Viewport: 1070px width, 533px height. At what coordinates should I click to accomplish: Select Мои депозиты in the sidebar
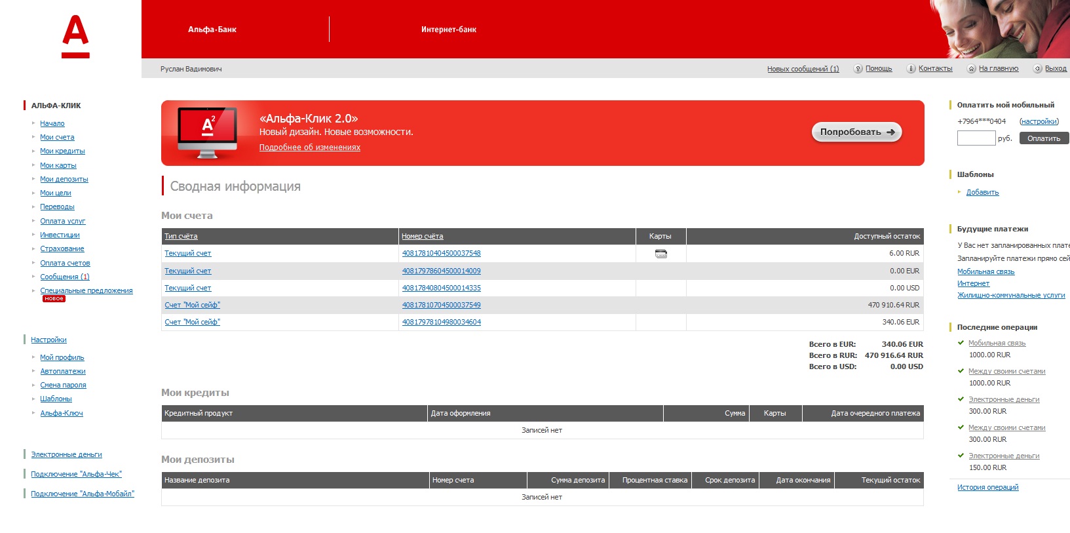point(64,179)
